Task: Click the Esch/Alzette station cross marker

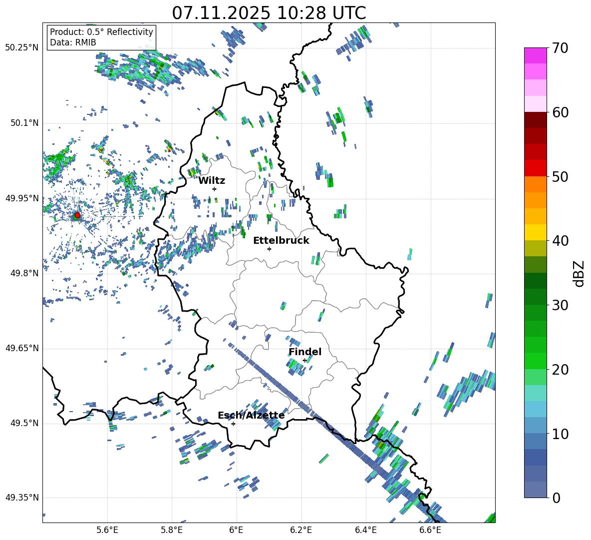Action: click(233, 424)
